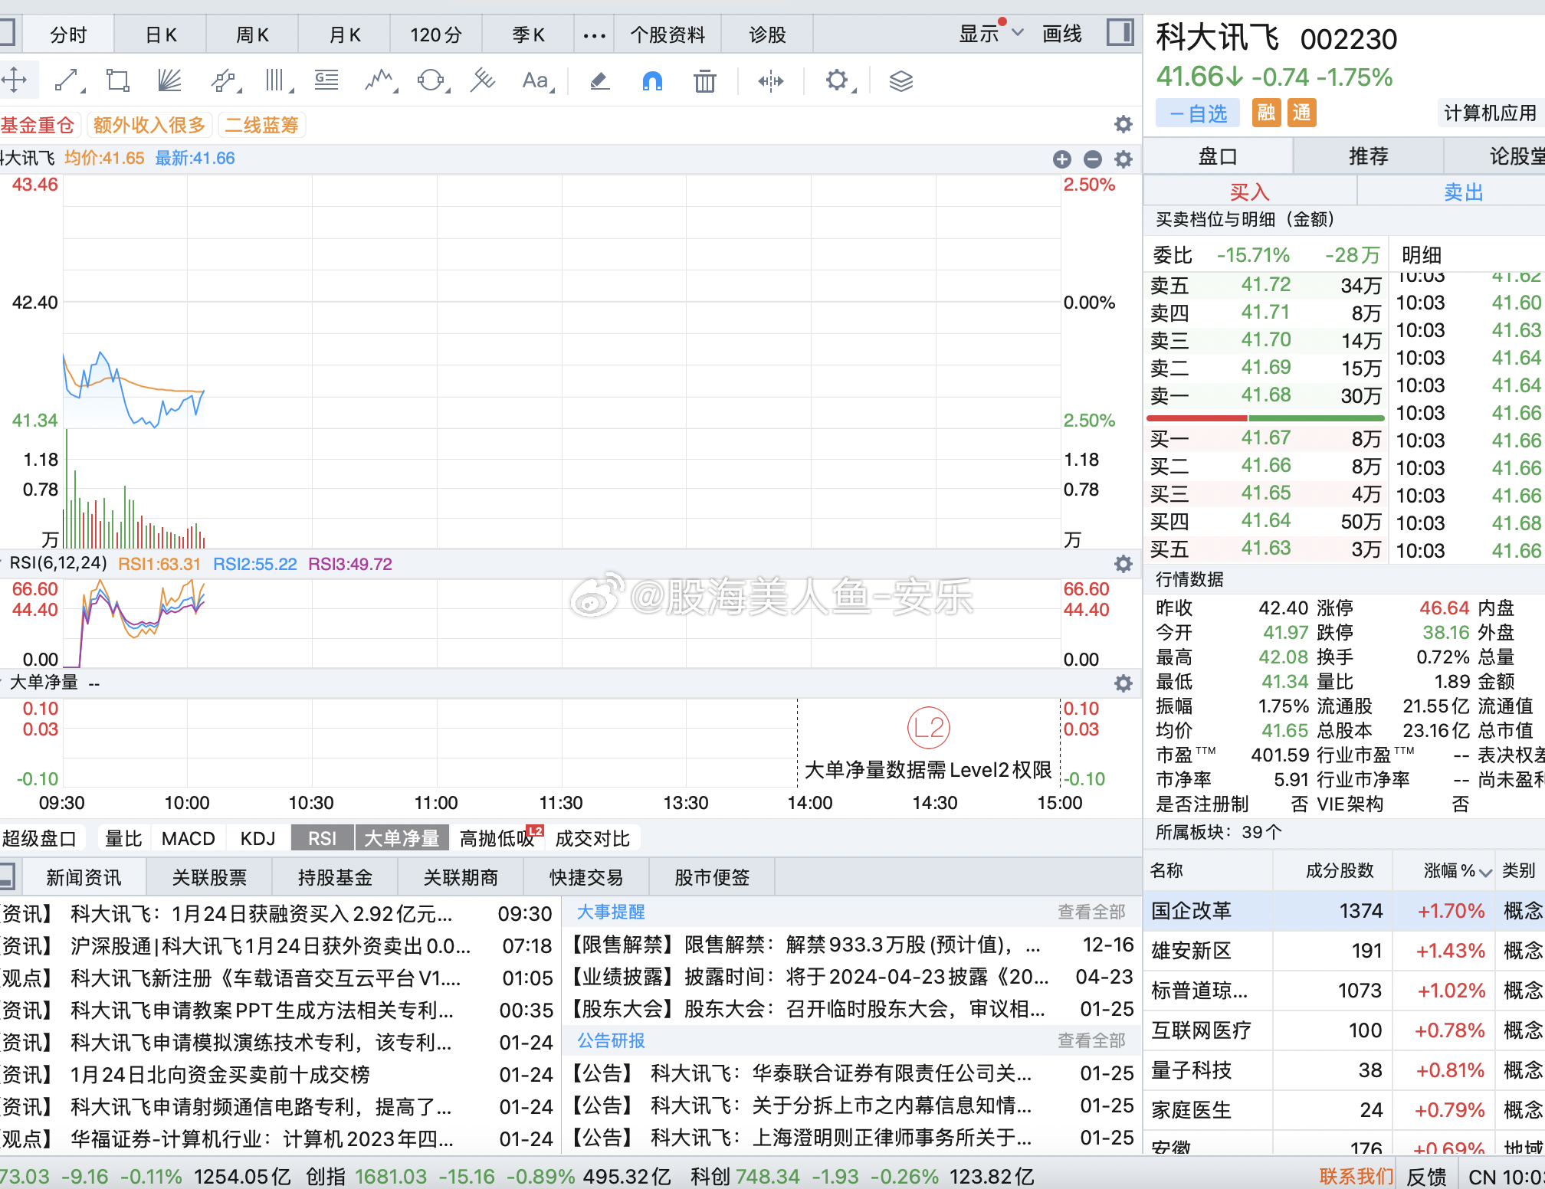Switch to the 盘口 panel tab
This screenshot has height=1189, width=1545.
pyautogui.click(x=1218, y=156)
